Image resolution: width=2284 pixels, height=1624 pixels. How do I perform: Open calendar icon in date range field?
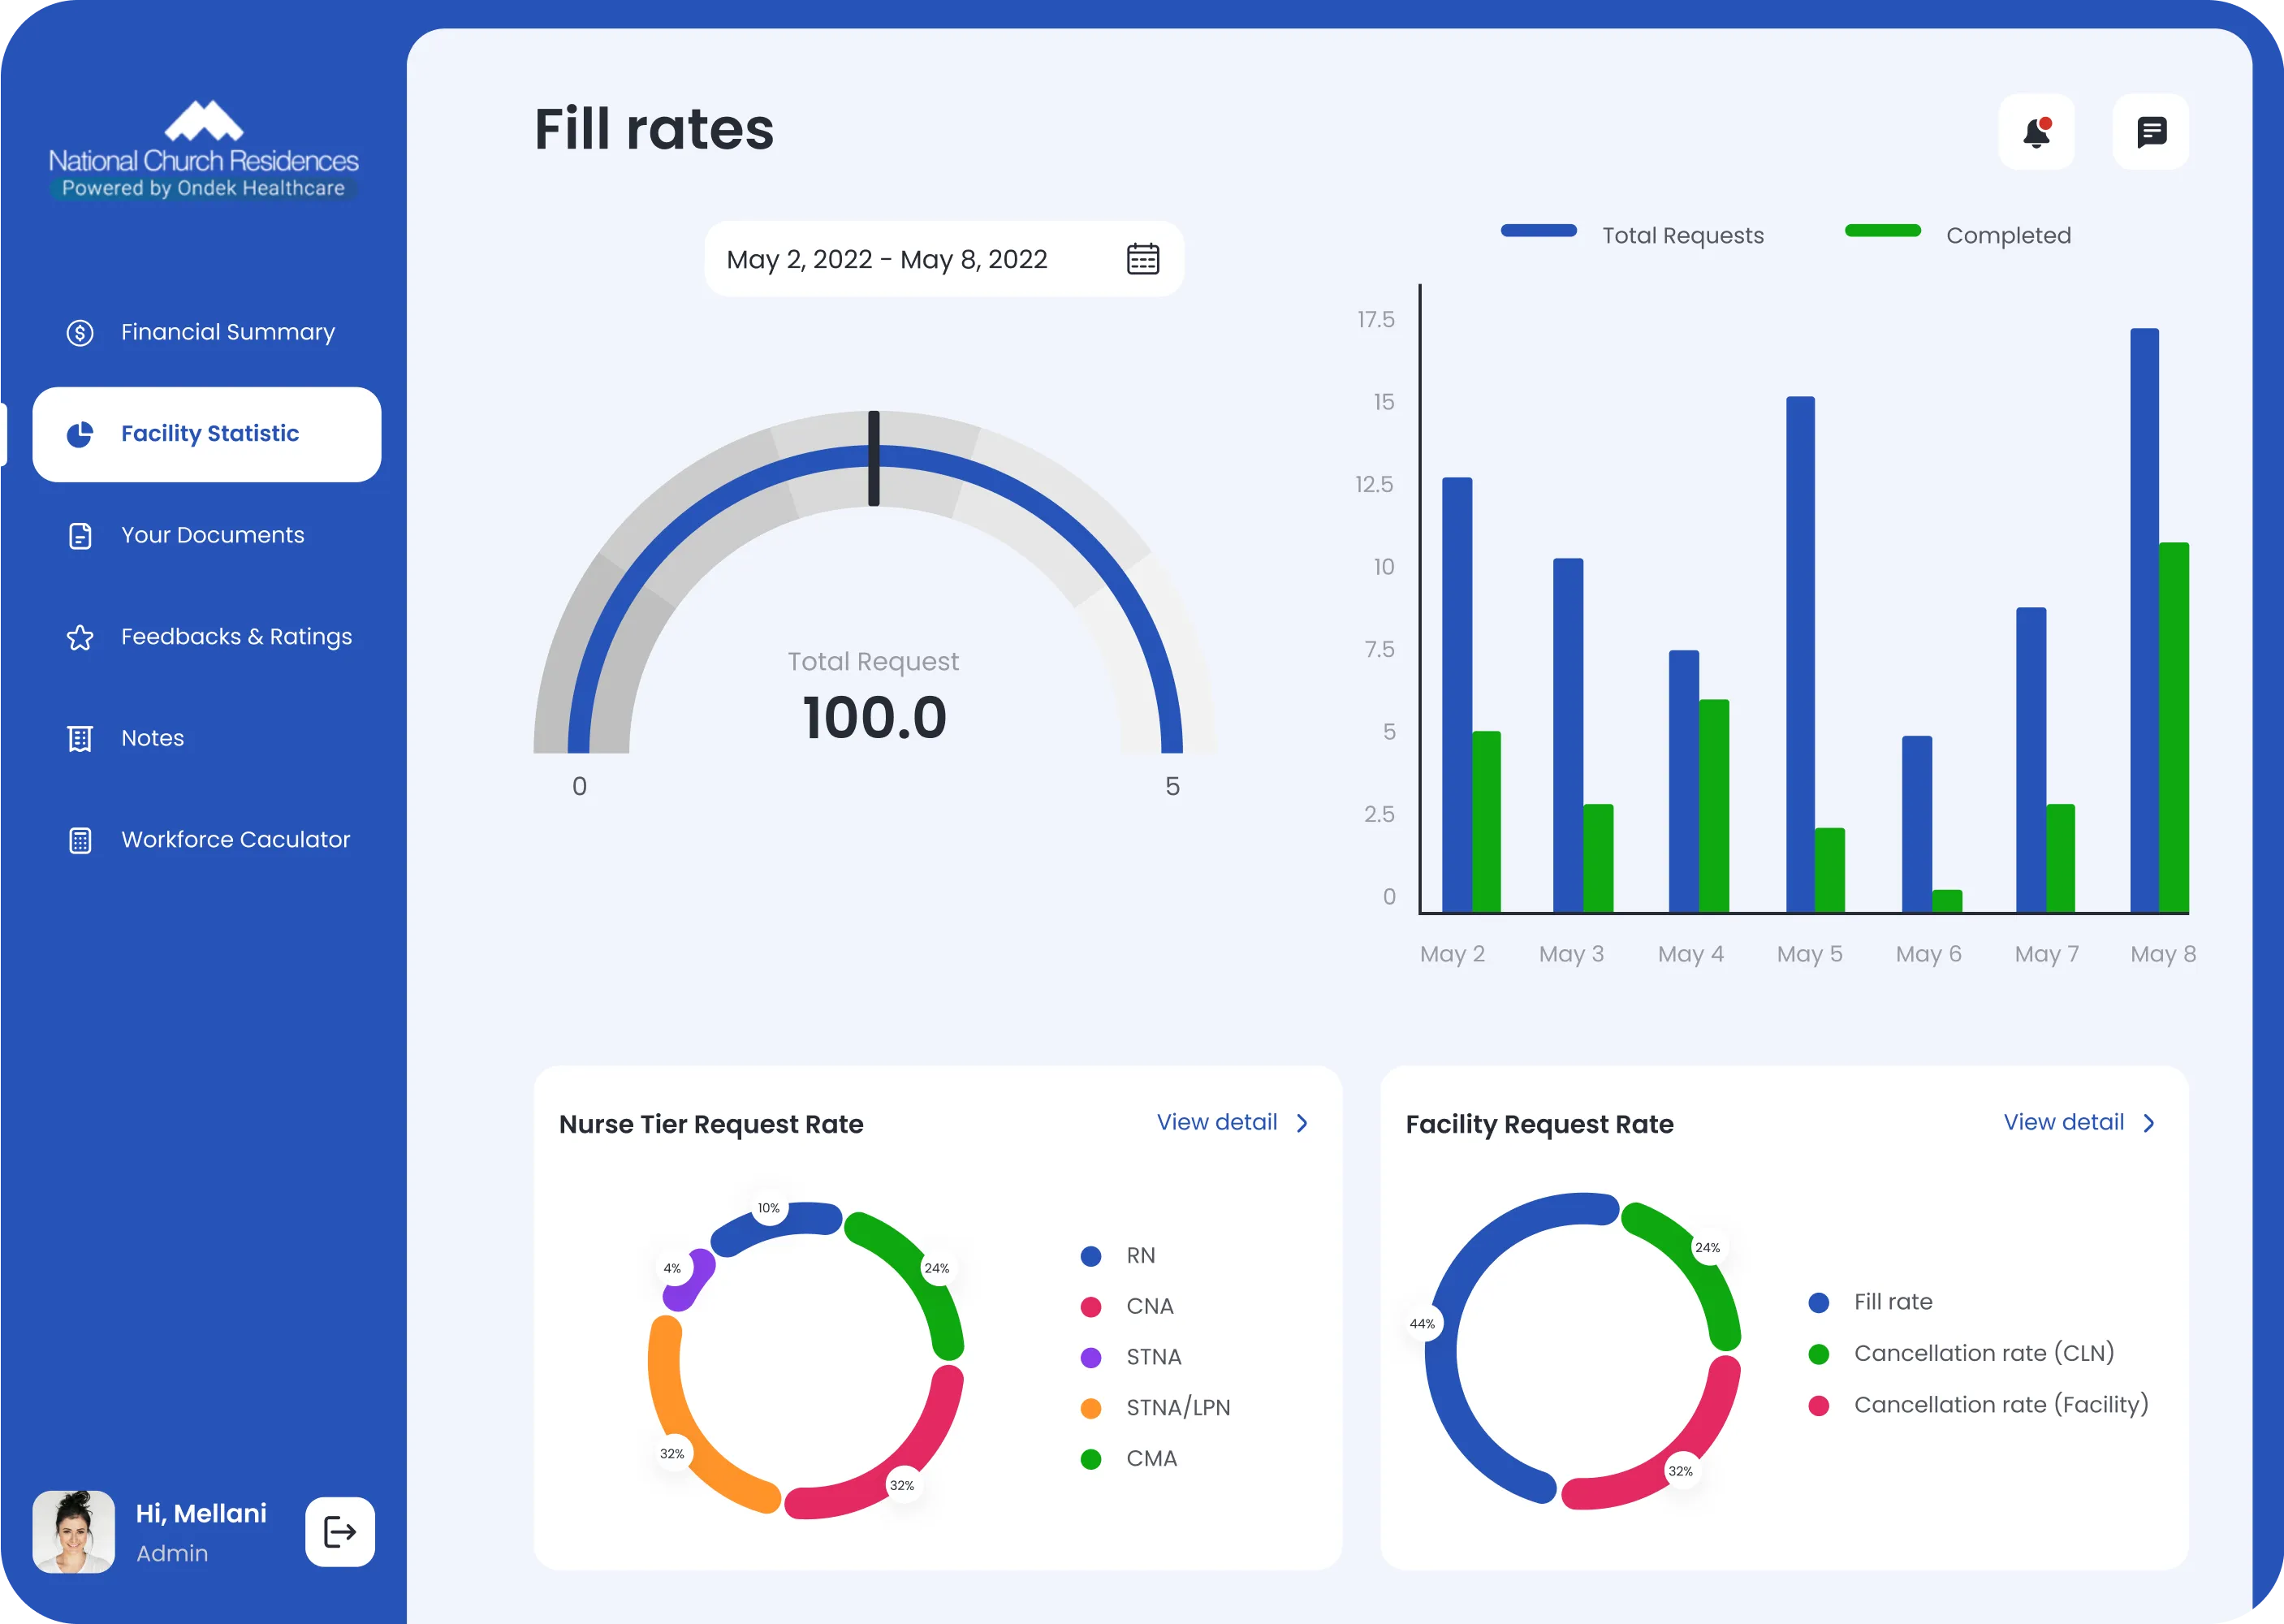[1142, 259]
